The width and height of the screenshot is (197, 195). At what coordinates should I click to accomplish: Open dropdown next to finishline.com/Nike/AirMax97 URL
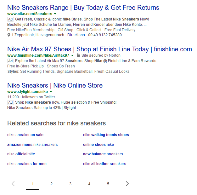[x=72, y=55]
